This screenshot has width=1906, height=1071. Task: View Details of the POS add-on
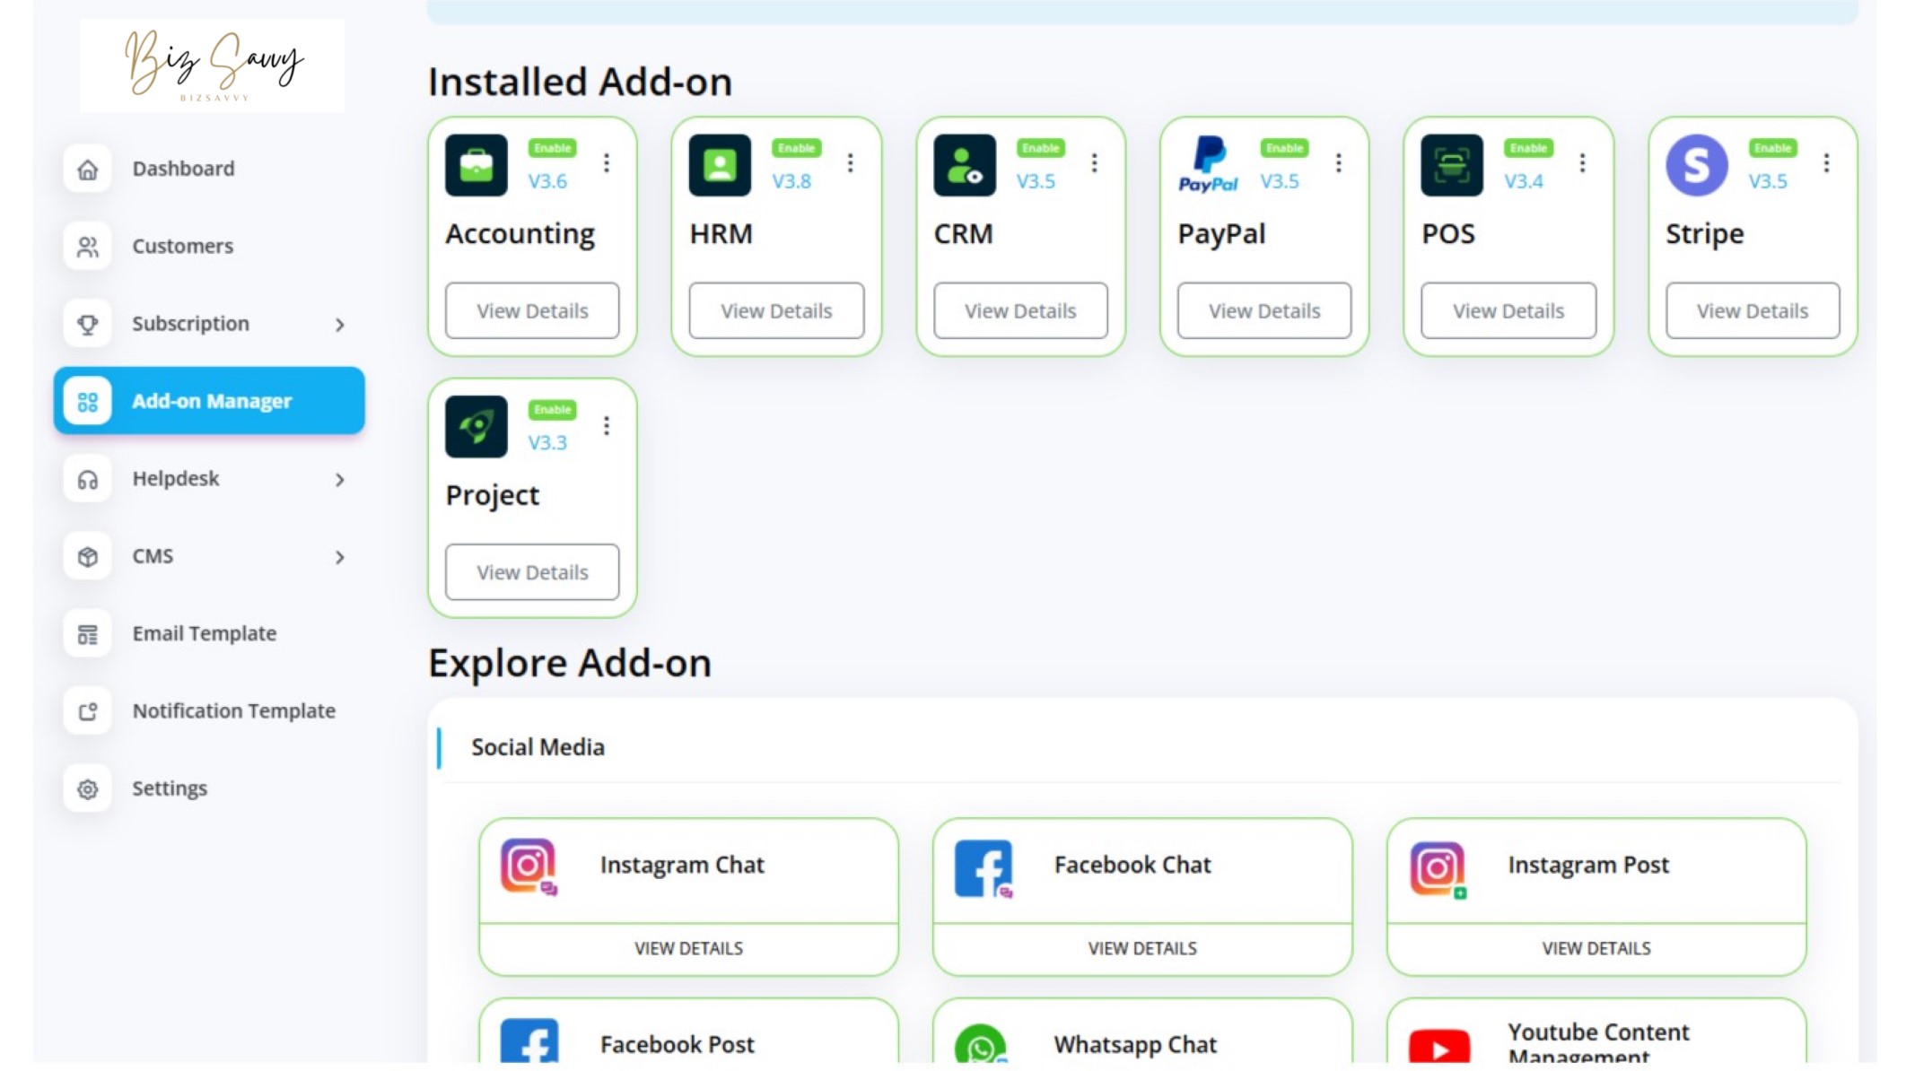(x=1508, y=311)
